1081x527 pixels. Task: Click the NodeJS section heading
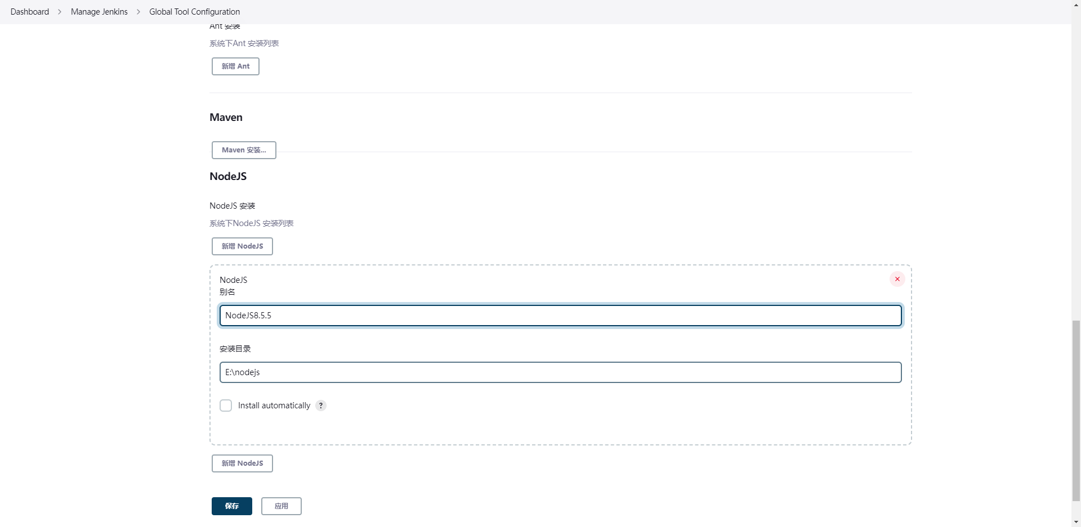coord(228,177)
